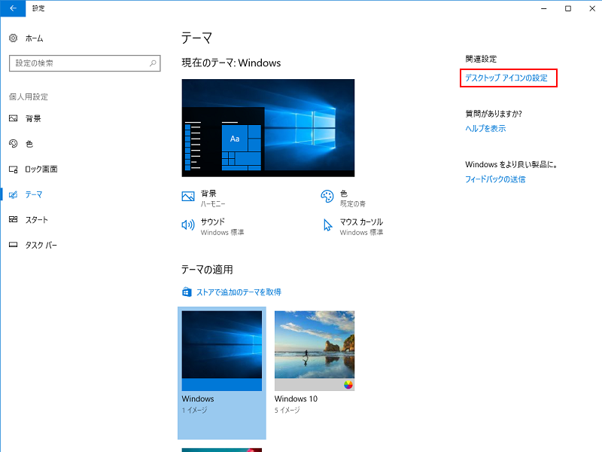Click the テーマ sidebar brush icon
The image size is (602, 452).
[13, 194]
